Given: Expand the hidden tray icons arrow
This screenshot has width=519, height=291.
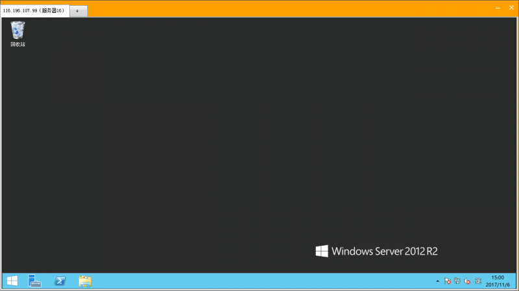Looking at the screenshot, I should (x=437, y=281).
